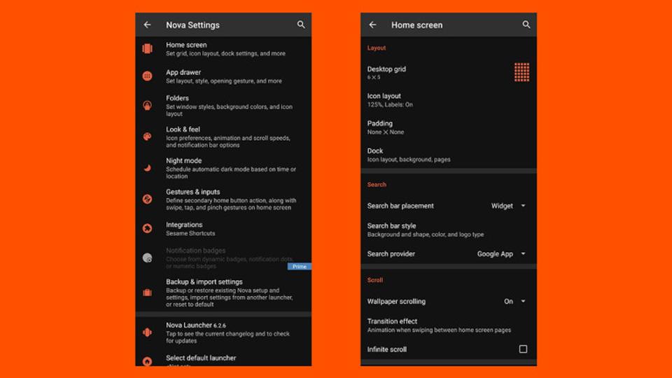Image resolution: width=672 pixels, height=378 pixels.
Task: Click the Notification badges icon
Action: 148,258
